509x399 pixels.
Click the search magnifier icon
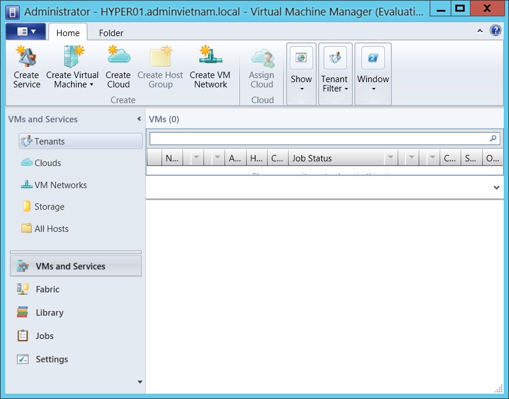point(493,139)
